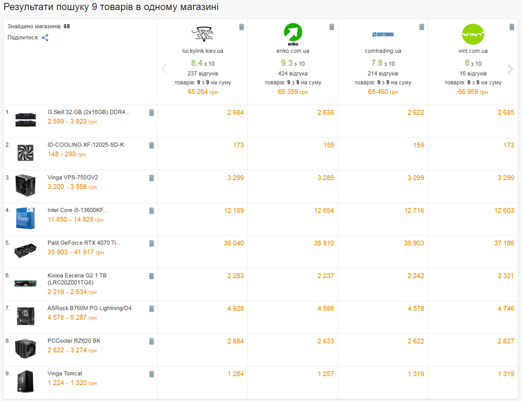View 424 відгука for enko
This screenshot has width=522, height=401.
[293, 74]
